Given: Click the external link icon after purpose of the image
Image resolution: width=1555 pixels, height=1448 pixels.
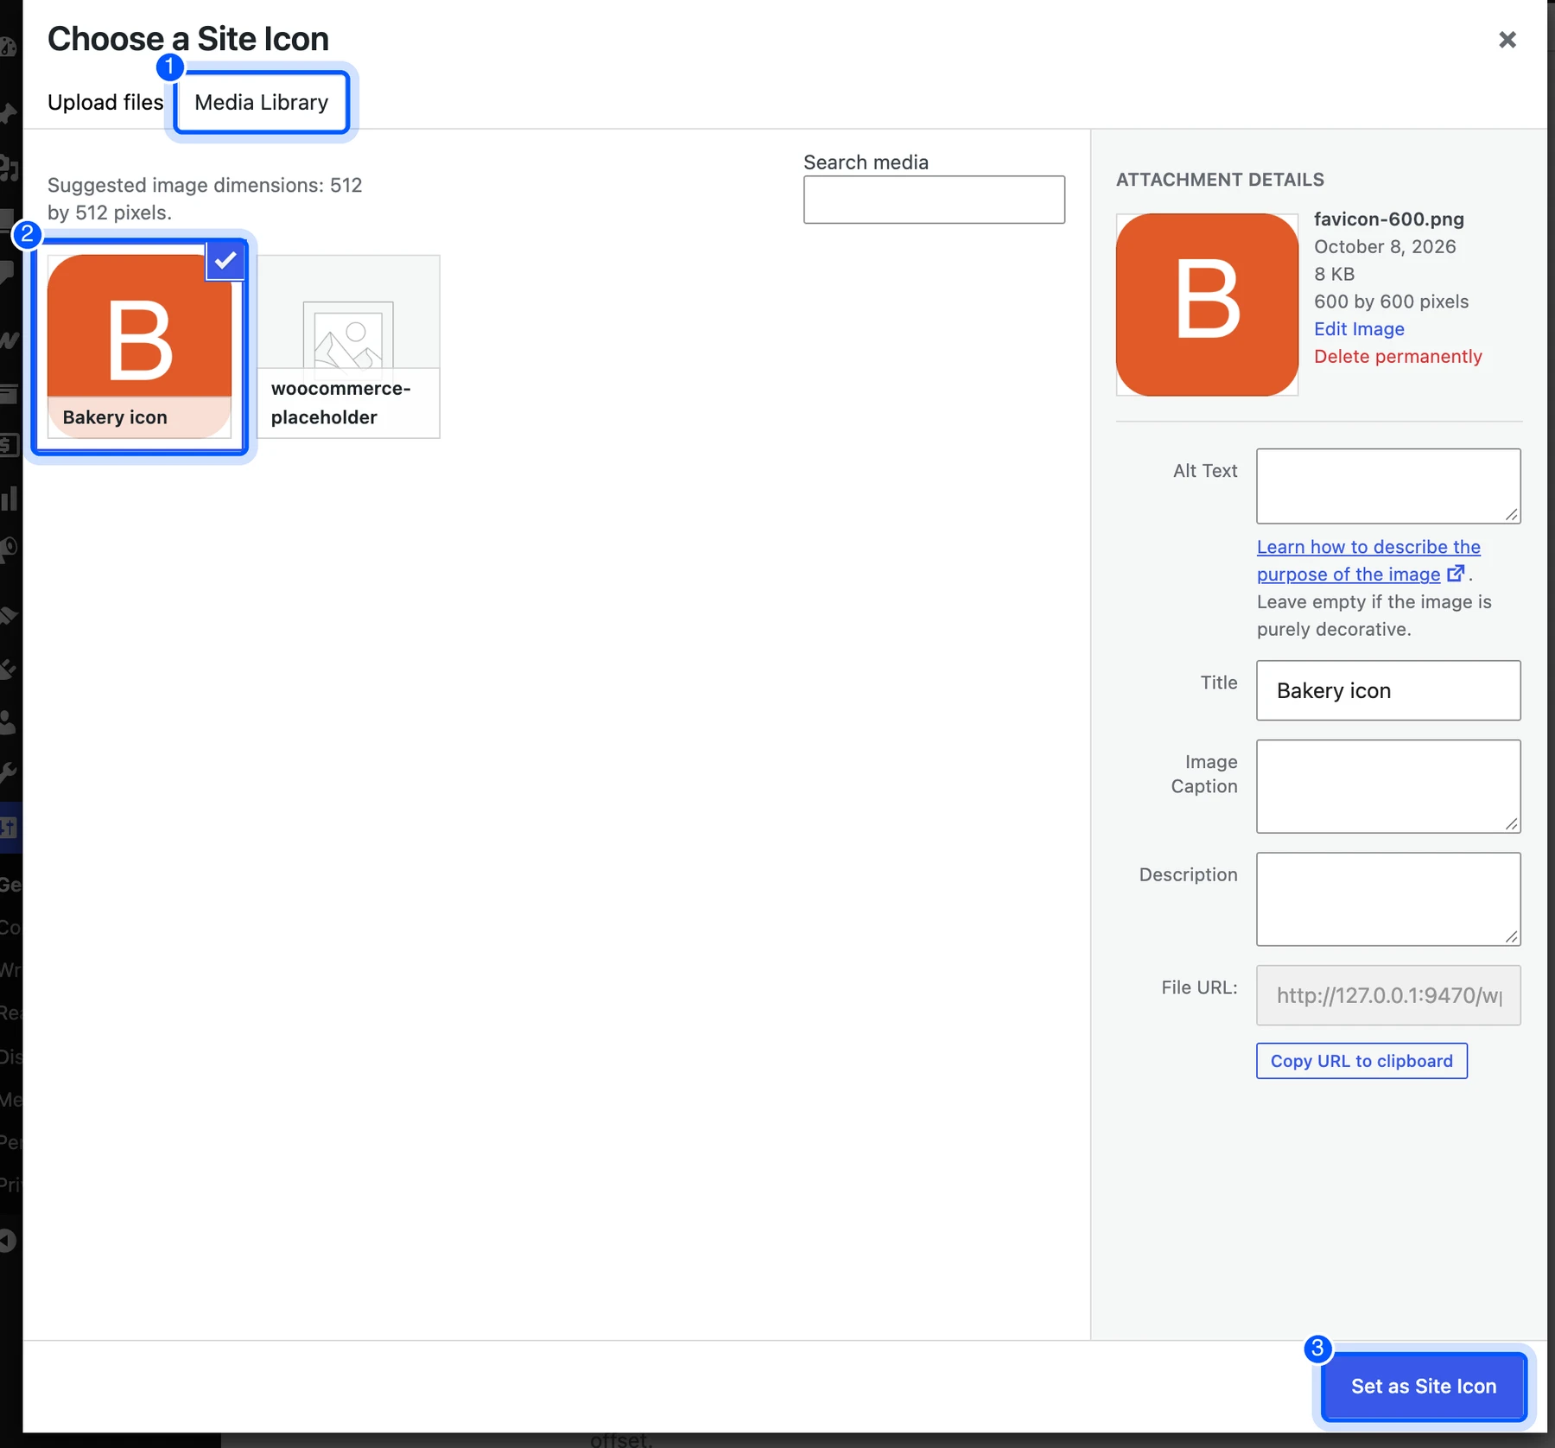Looking at the screenshot, I should click(1456, 574).
